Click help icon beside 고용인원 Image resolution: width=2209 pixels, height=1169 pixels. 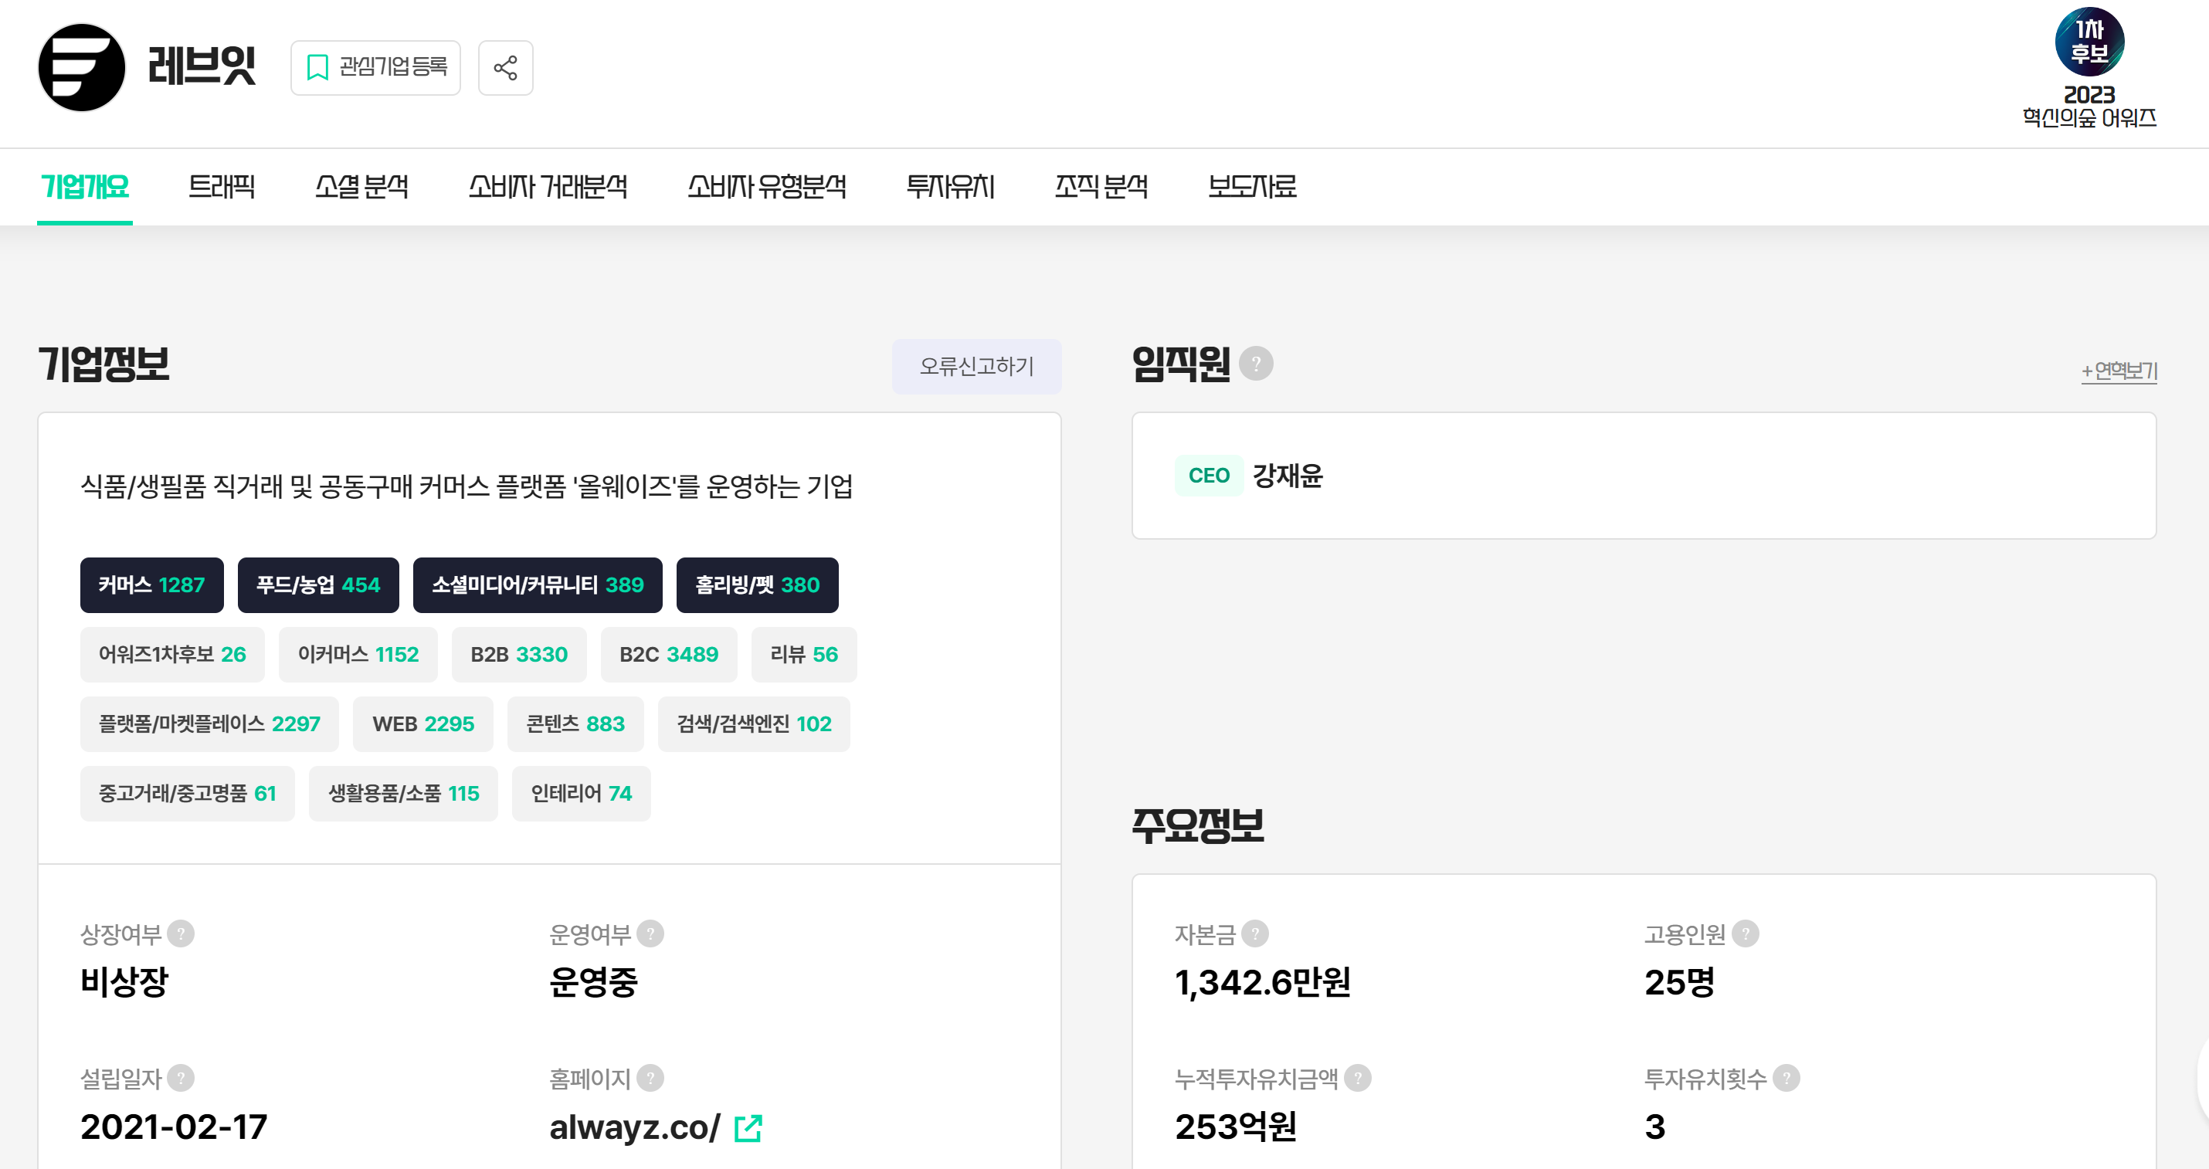[1745, 934]
